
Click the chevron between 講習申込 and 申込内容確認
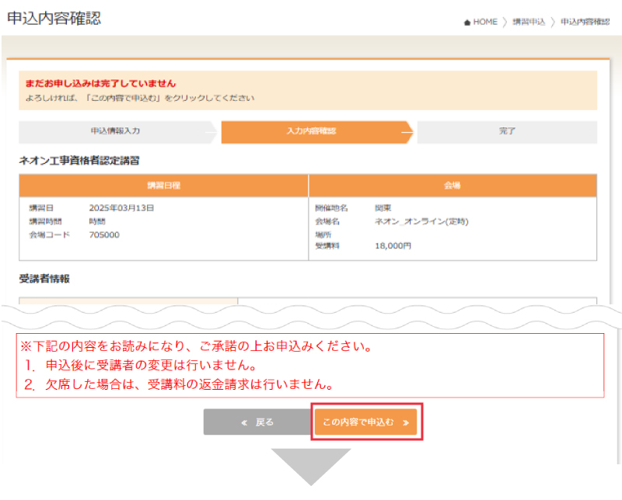click(x=552, y=23)
